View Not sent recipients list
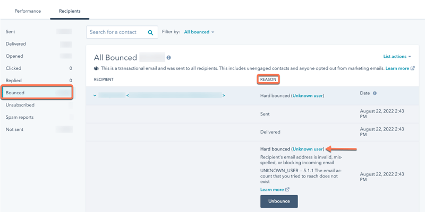This screenshot has height=212, width=425. pyautogui.click(x=14, y=129)
